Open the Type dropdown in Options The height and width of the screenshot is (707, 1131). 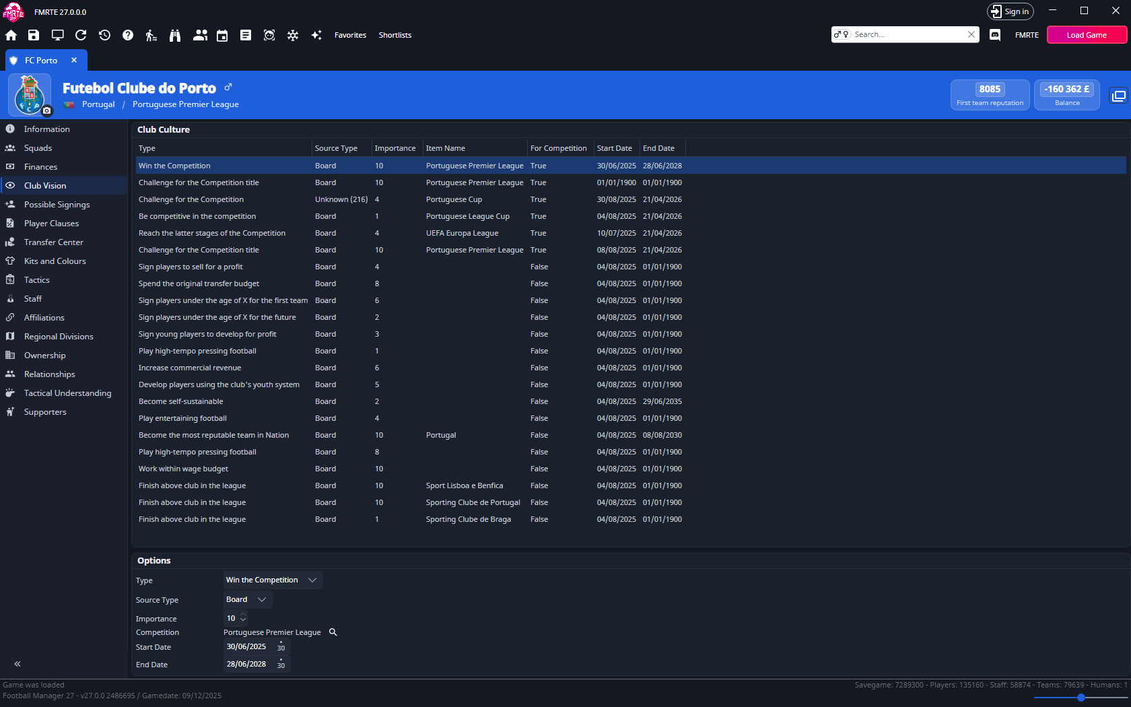point(273,580)
